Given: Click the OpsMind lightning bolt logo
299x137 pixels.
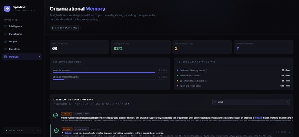Looking at the screenshot, I should click(x=7, y=9).
